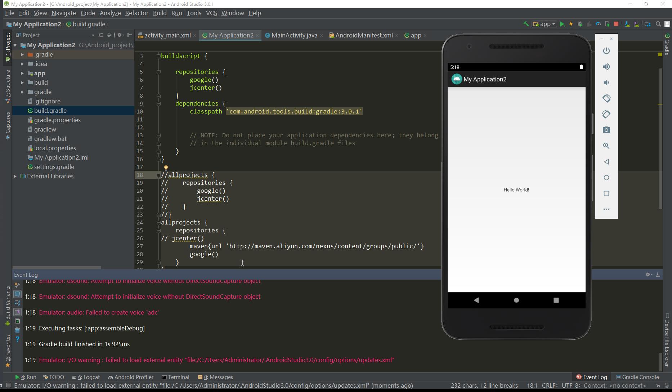The width and height of the screenshot is (672, 392).
Task: Mark all Event Log notifications as read
Action: coord(17,321)
